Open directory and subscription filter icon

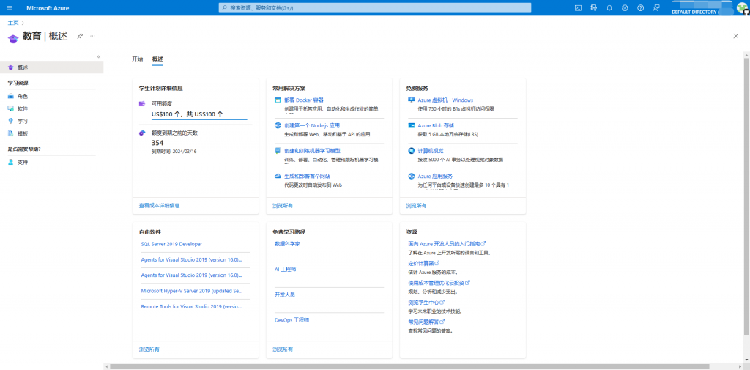[593, 8]
